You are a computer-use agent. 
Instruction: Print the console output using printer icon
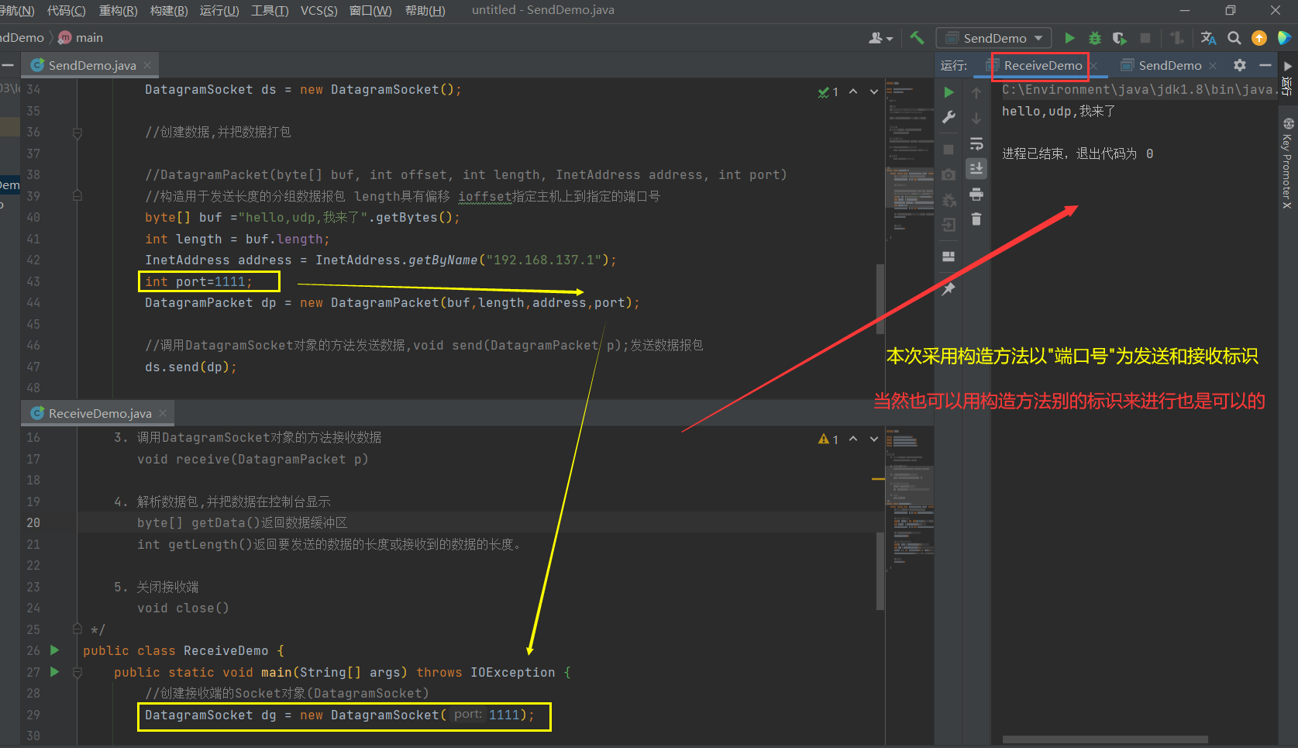pos(976,194)
